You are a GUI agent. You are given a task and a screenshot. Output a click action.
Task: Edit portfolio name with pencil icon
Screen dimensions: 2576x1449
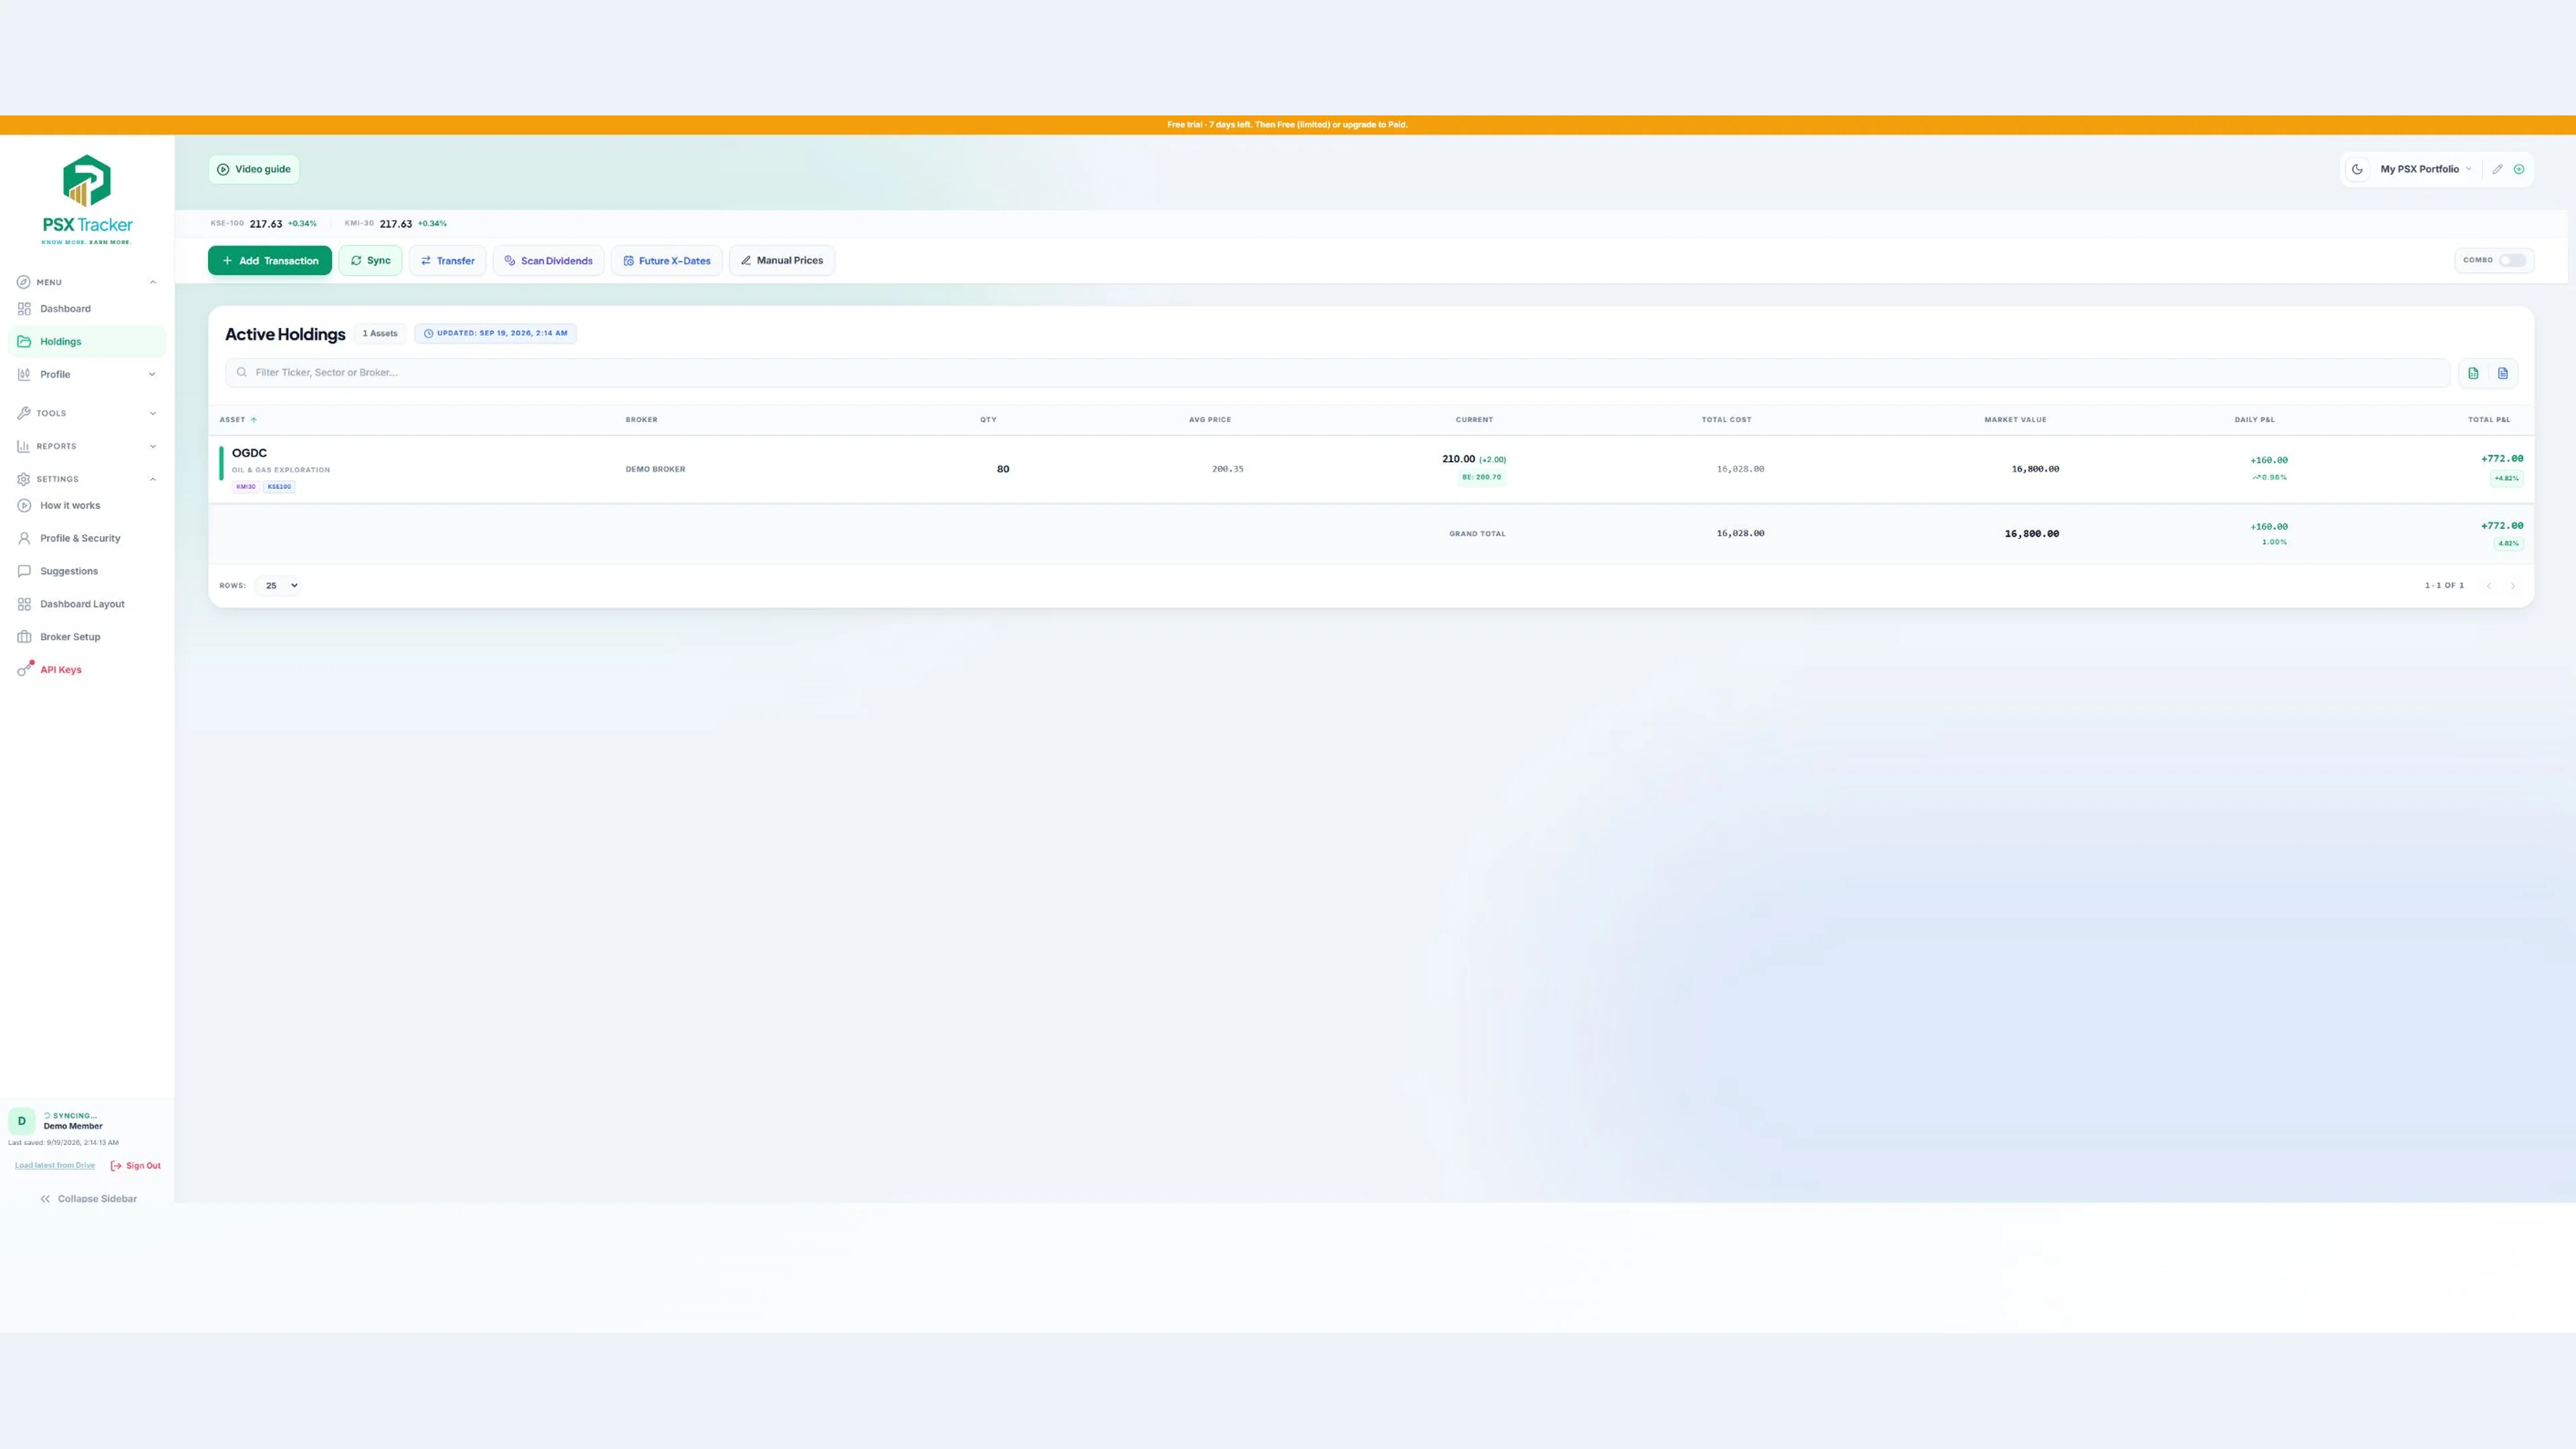[x=2497, y=169]
